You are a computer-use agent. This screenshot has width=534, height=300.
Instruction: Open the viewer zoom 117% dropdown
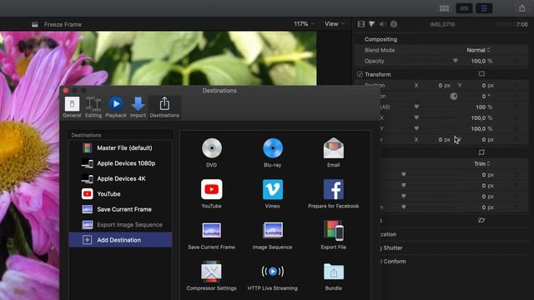304,24
